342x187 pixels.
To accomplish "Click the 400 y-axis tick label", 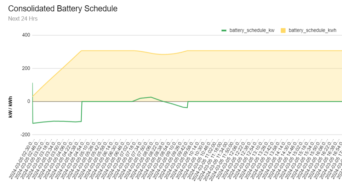I will point(26,35).
